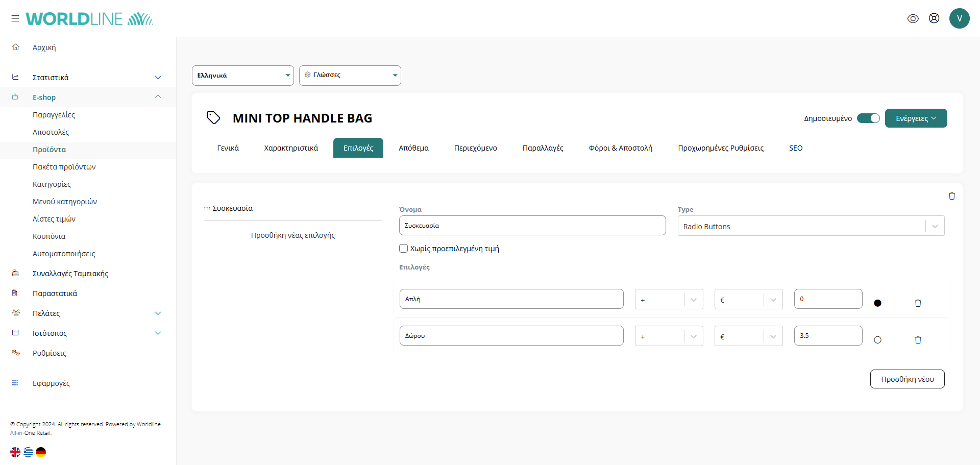Image resolution: width=980 pixels, height=465 pixels.
Task: Delete the Απλή option row
Action: tap(918, 303)
